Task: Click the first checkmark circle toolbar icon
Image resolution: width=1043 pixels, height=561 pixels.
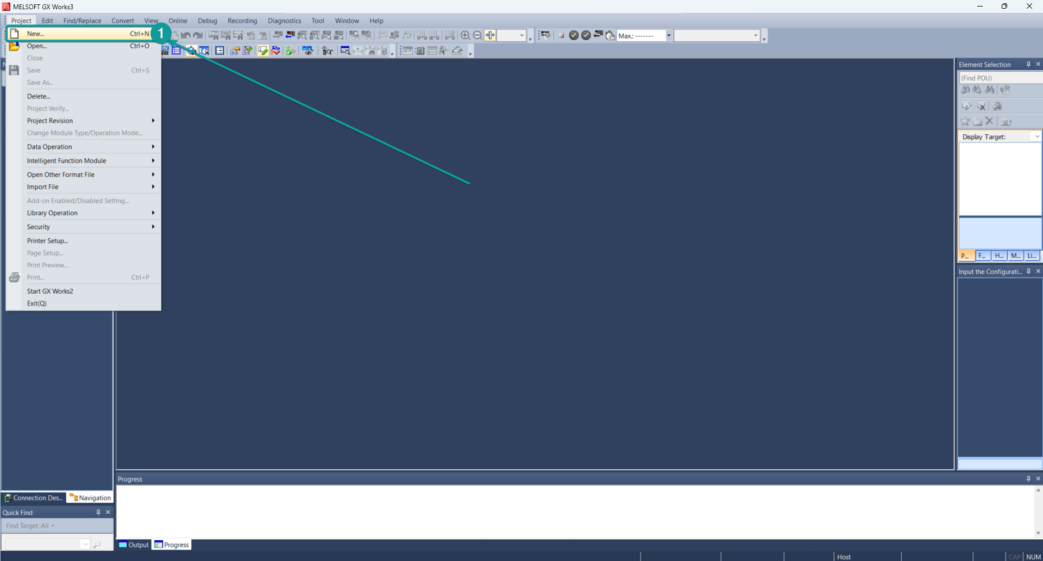Action: click(x=574, y=35)
